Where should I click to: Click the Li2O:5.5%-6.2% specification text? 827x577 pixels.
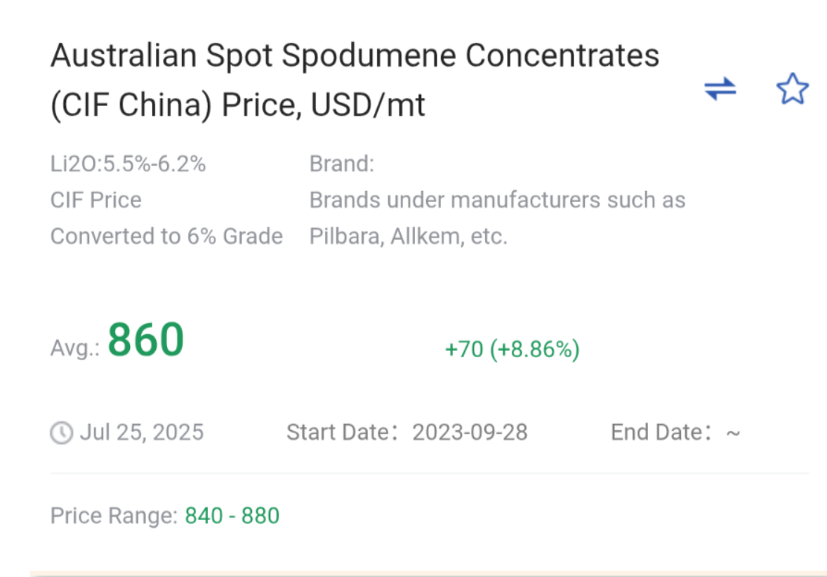(128, 164)
